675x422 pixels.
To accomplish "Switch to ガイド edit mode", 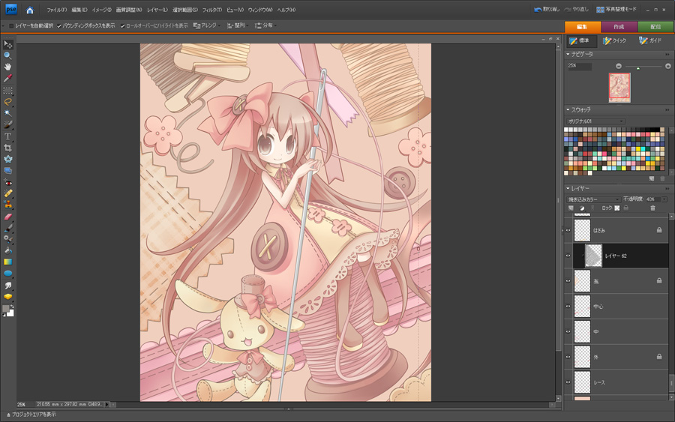I will [x=650, y=41].
